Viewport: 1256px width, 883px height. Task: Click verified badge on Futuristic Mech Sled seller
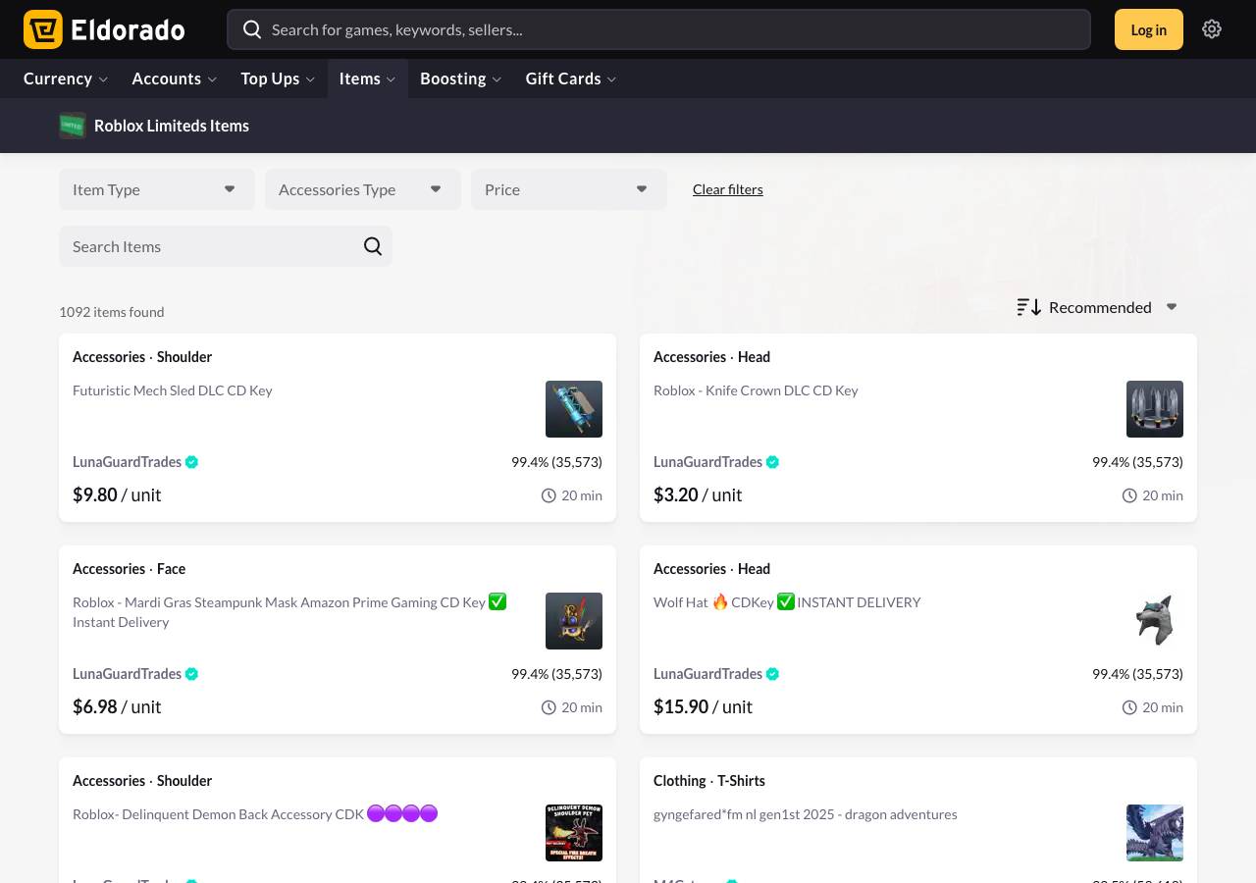[192, 462]
